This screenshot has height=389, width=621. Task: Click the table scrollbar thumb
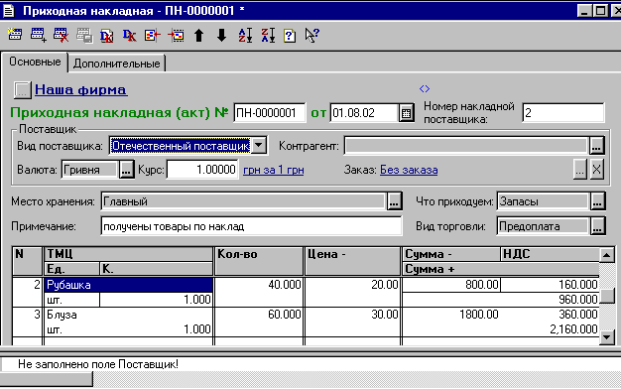click(x=607, y=296)
